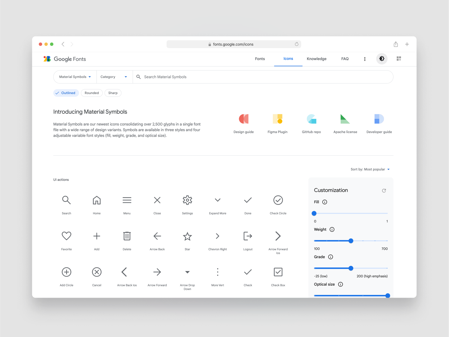Select the Arrow Back icon
Image resolution: width=449 pixels, height=337 pixels.
click(157, 236)
